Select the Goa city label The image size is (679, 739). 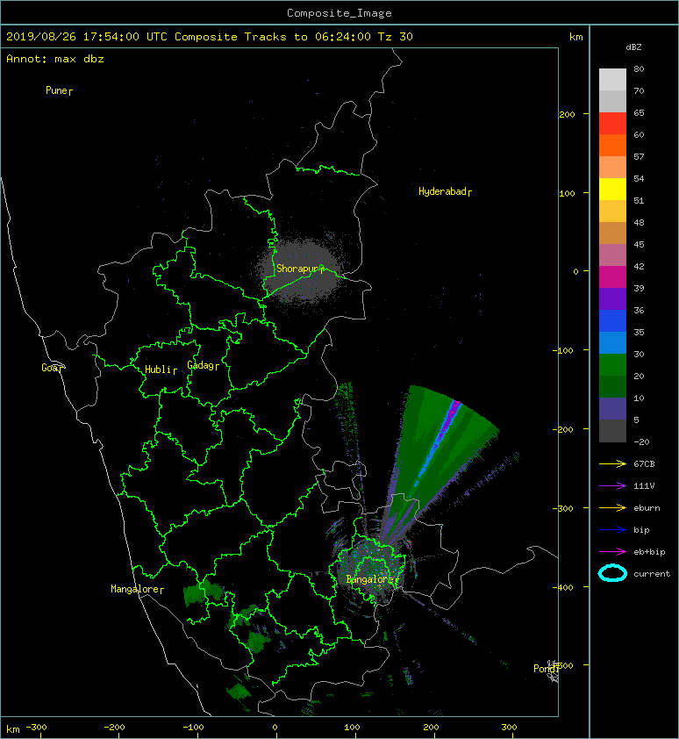[52, 368]
